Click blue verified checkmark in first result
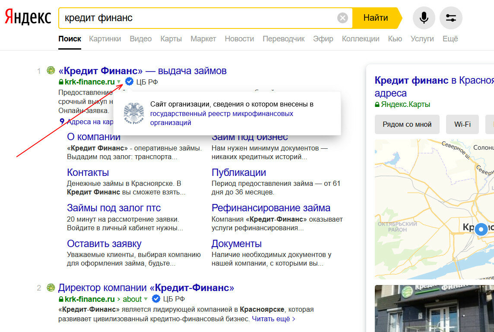Image resolution: width=494 pixels, height=332 pixels. [129, 82]
